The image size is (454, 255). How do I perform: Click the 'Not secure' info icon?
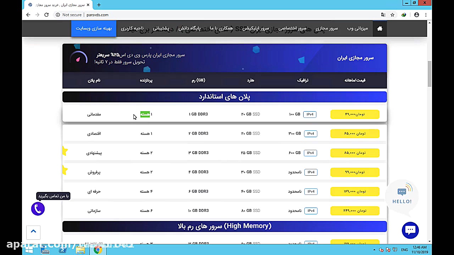tap(58, 15)
